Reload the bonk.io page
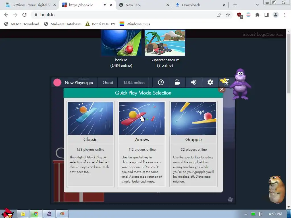Image resolution: width=291 pixels, height=218 pixels. (24, 15)
